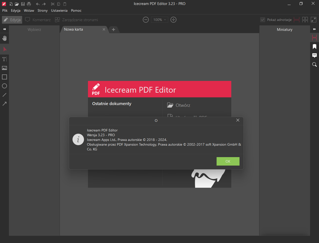Select the Text tool
The width and height of the screenshot is (319, 243).
[5, 59]
